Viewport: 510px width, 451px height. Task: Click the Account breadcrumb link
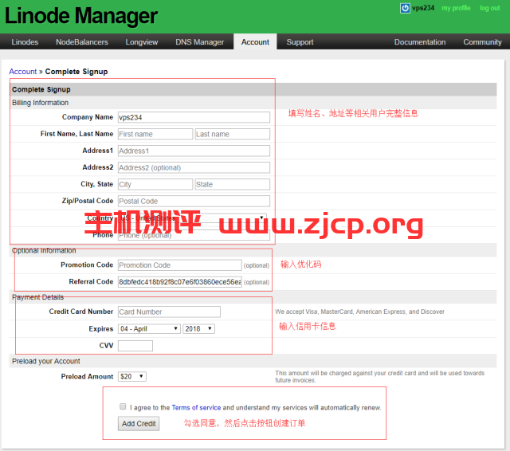pos(23,72)
